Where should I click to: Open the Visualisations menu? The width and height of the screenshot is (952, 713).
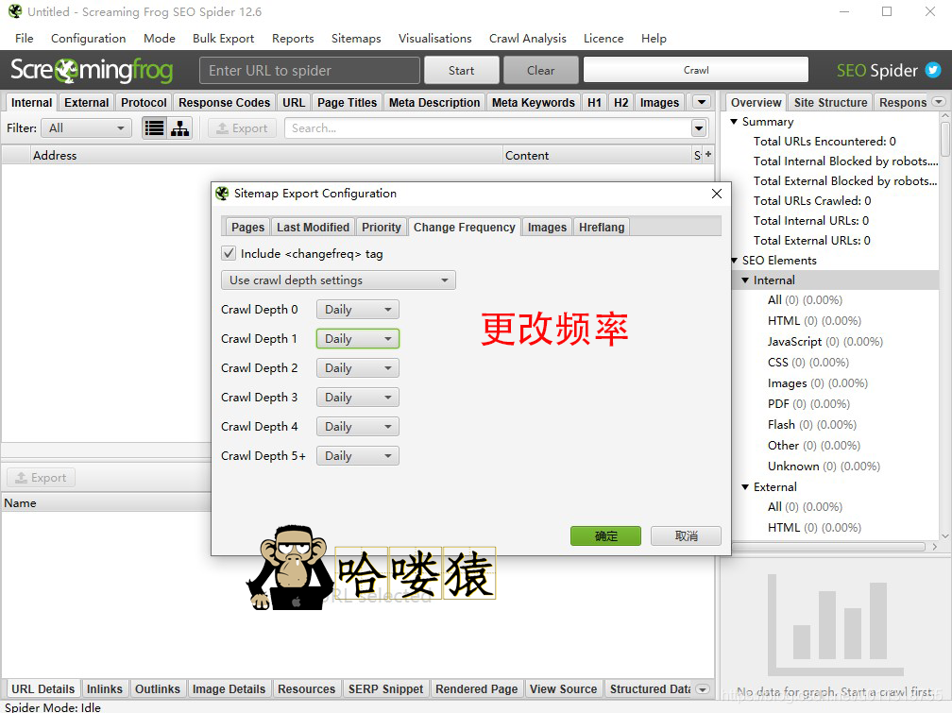pos(434,39)
